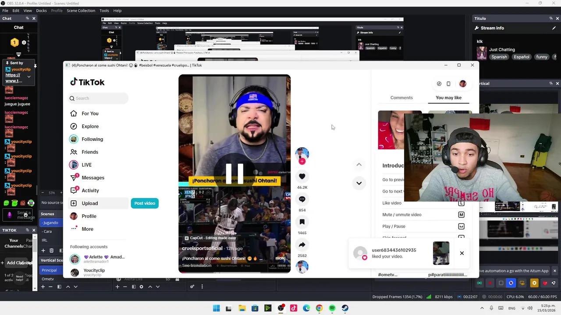Focus the TikTok Search field

98,98
